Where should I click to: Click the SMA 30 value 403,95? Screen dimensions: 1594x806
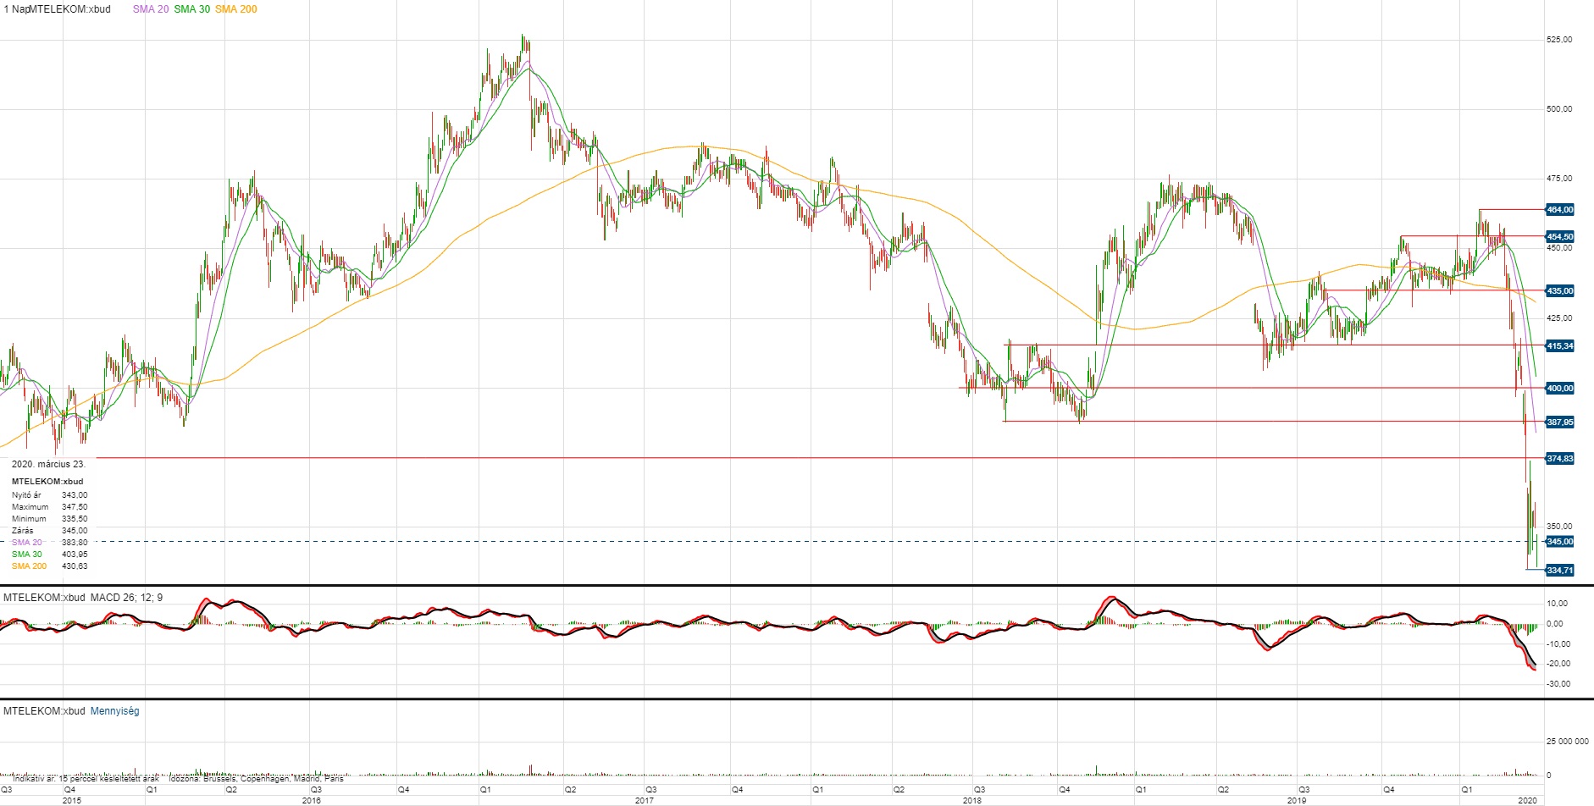pyautogui.click(x=75, y=555)
